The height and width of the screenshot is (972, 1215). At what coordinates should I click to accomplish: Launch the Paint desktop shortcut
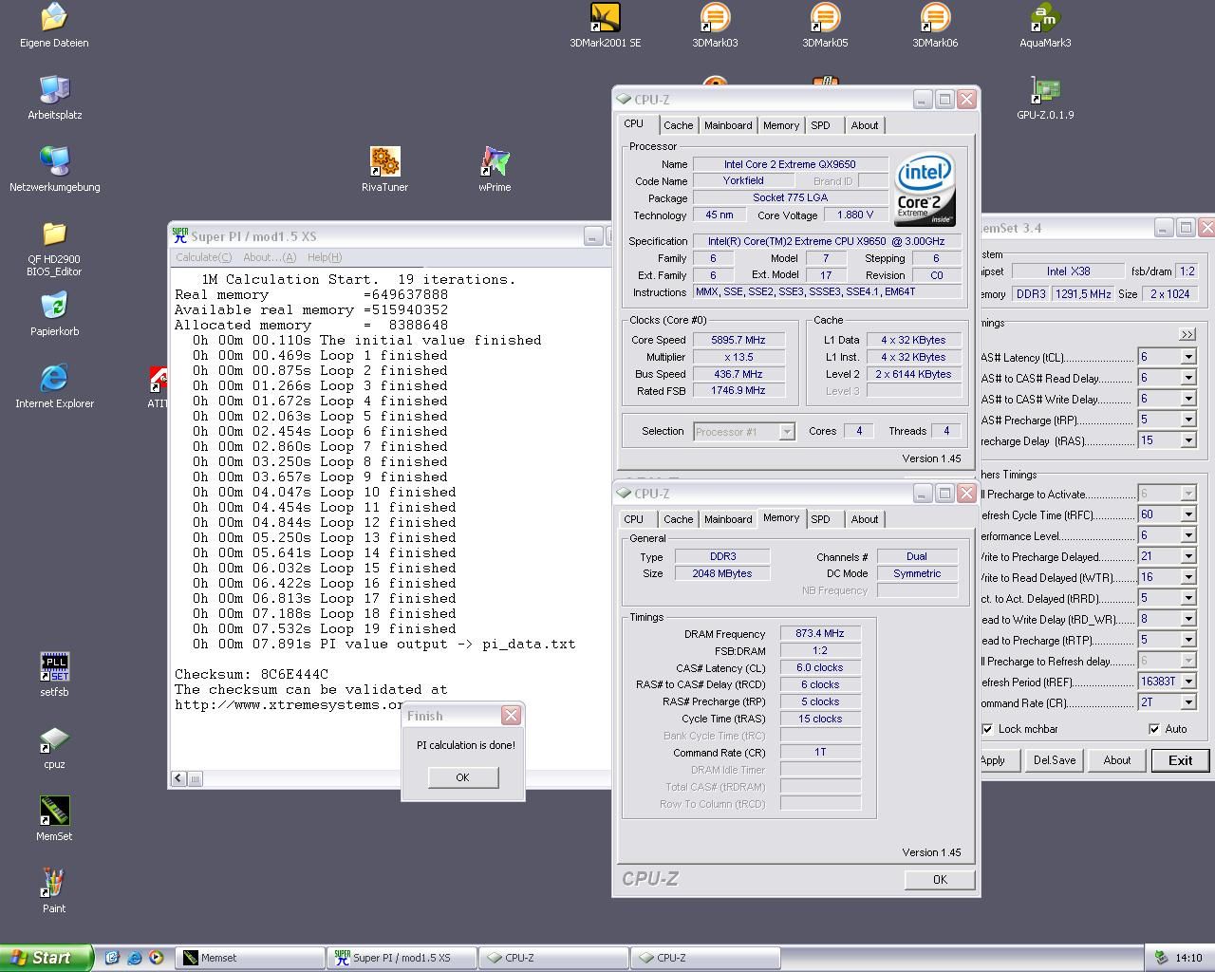click(54, 891)
